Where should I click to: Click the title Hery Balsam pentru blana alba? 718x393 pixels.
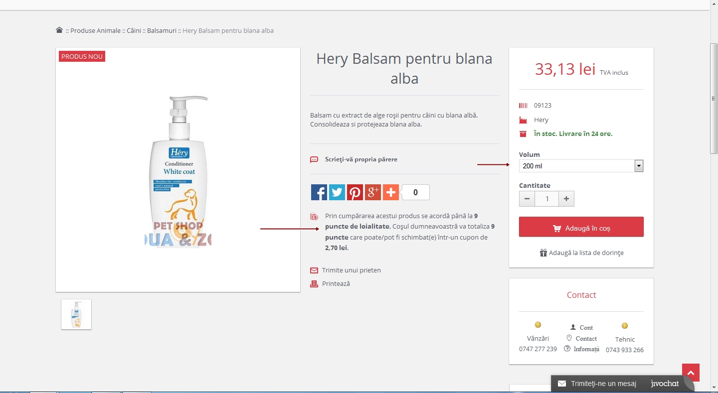pos(404,68)
